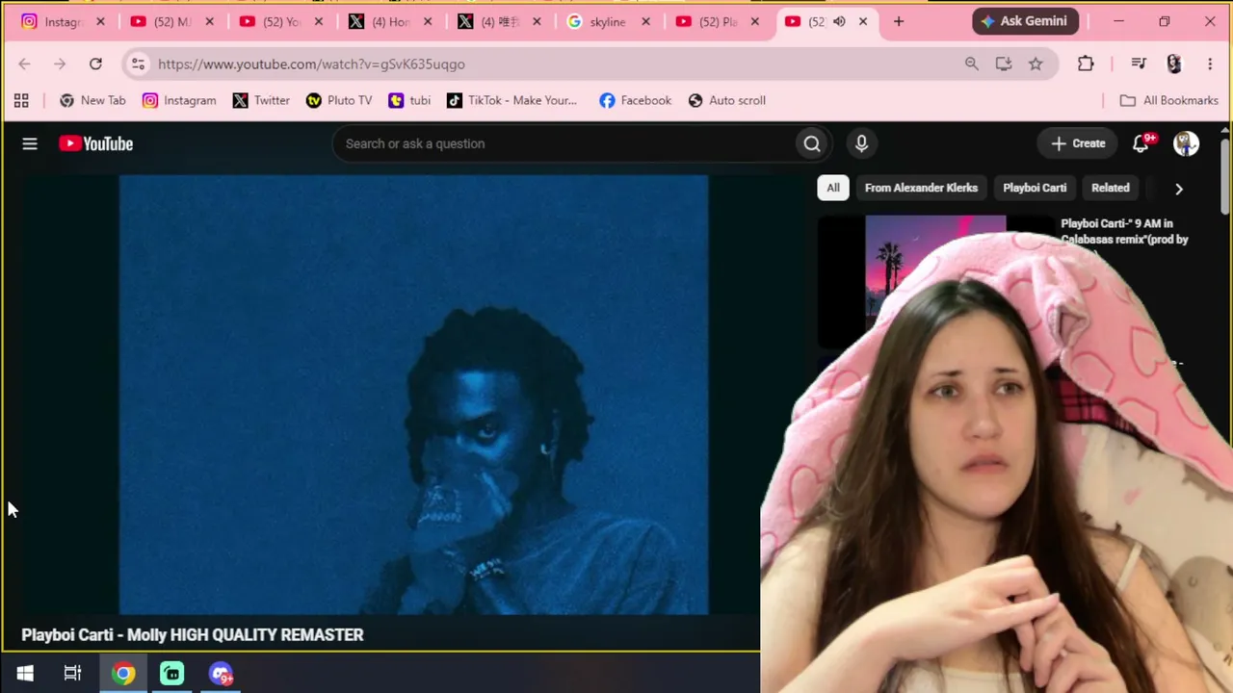Close the skyline Google tab
This screenshot has width=1233, height=693.
645,21
